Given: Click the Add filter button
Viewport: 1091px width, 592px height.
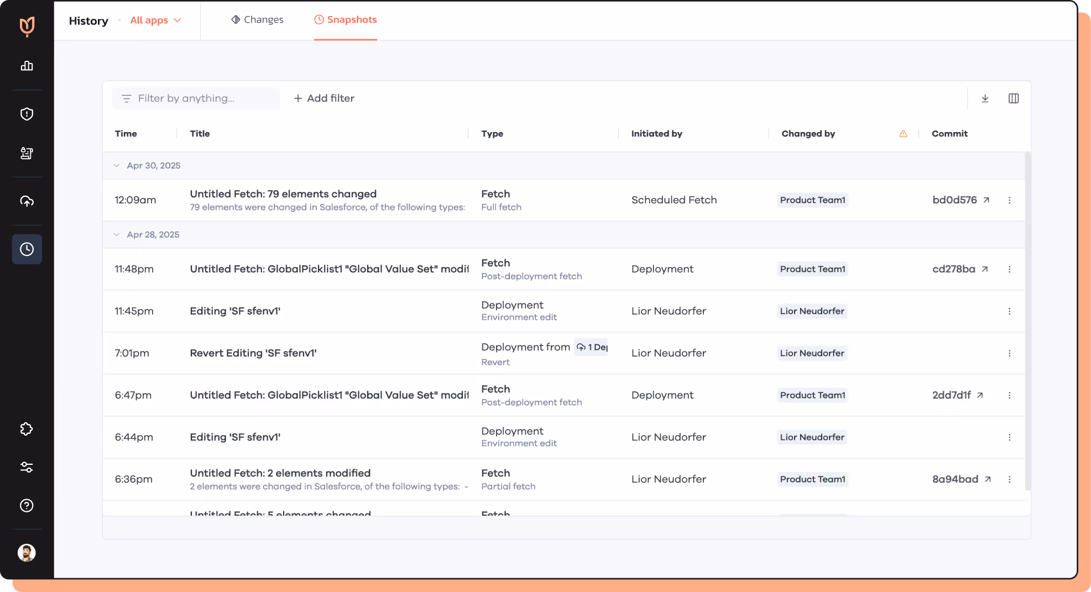Looking at the screenshot, I should 324,98.
